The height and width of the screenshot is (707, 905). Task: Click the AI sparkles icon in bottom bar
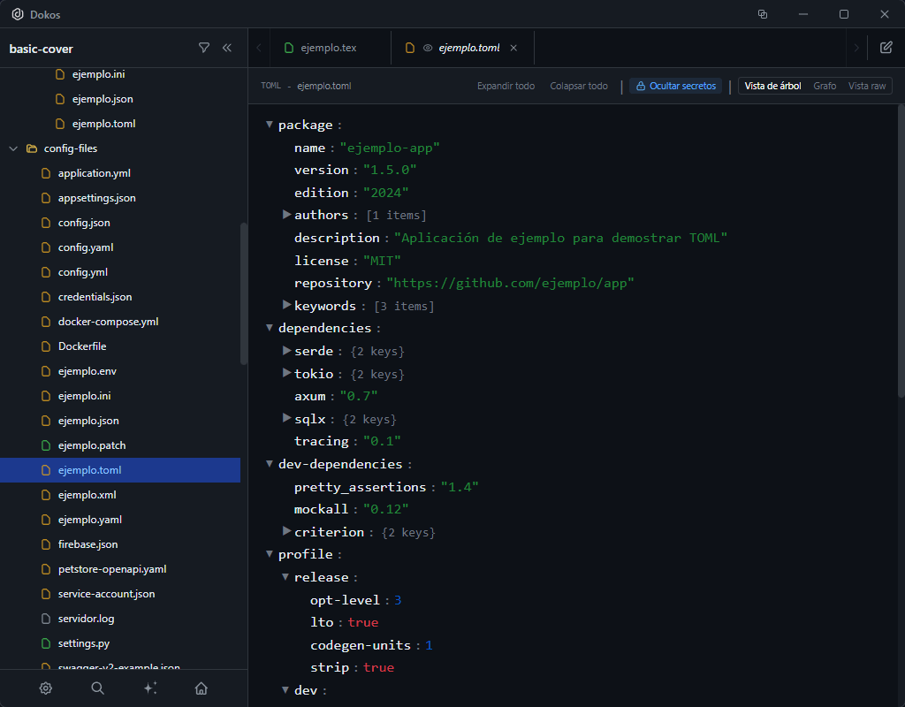point(150,688)
